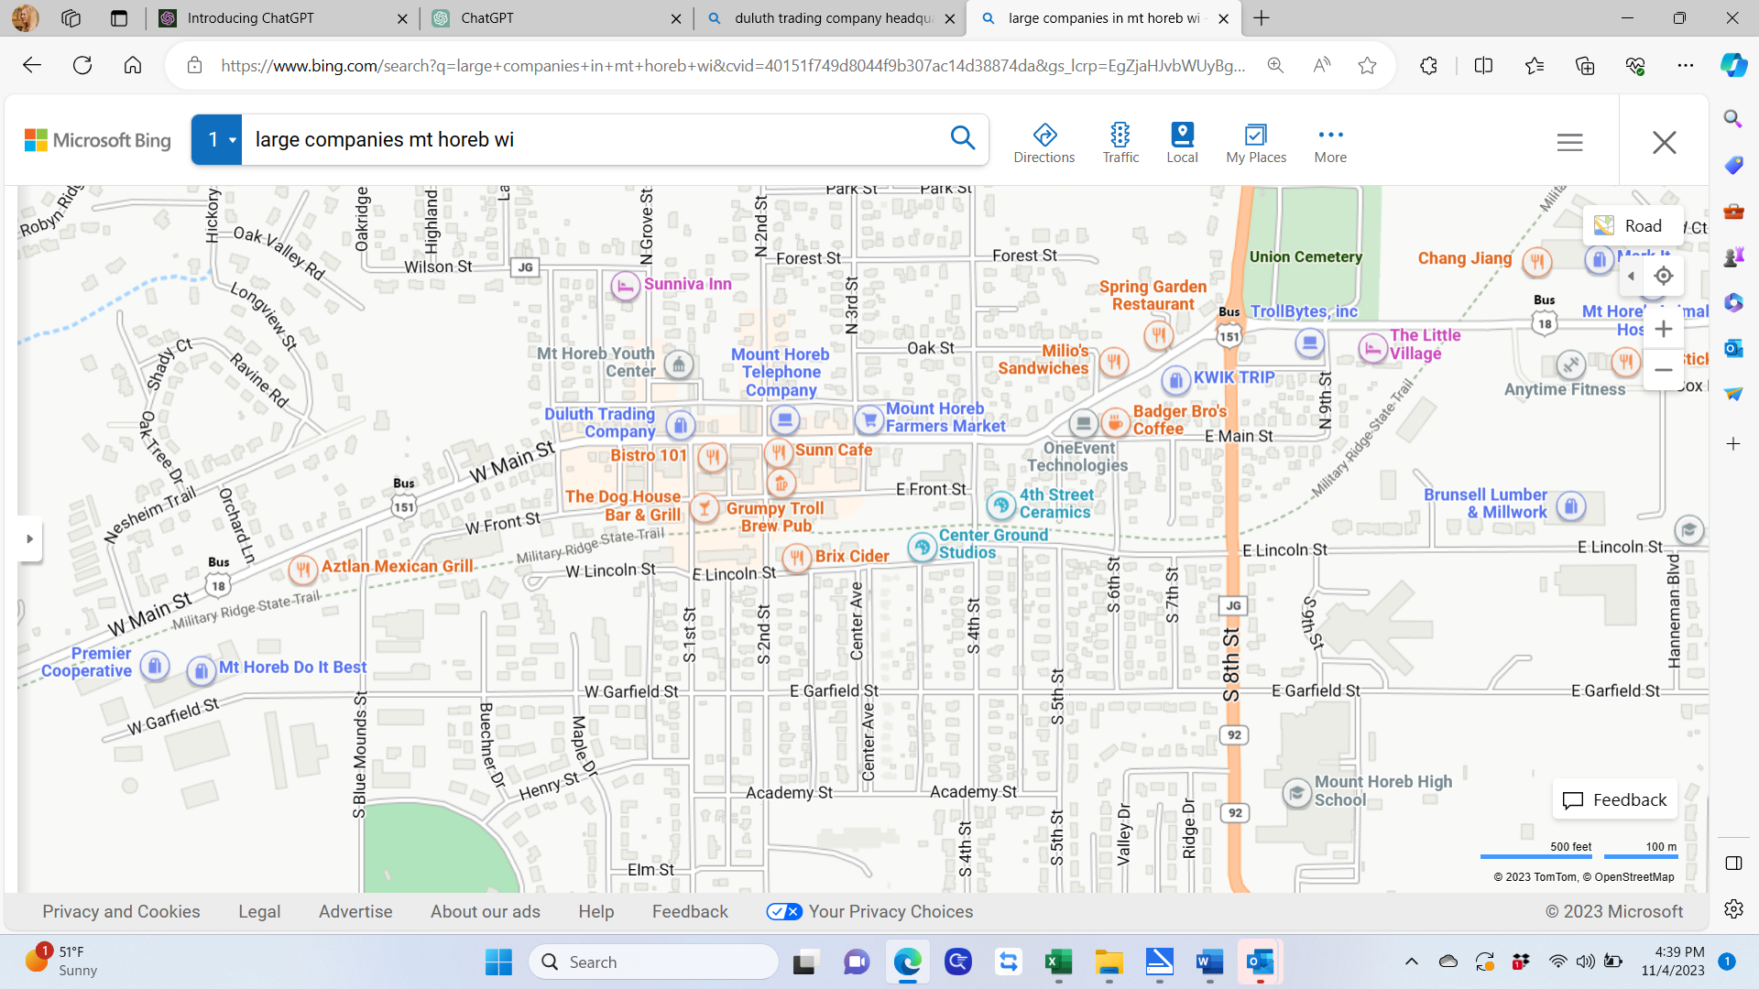1759x989 pixels.
Task: Open About our ads link
Action: click(x=486, y=911)
